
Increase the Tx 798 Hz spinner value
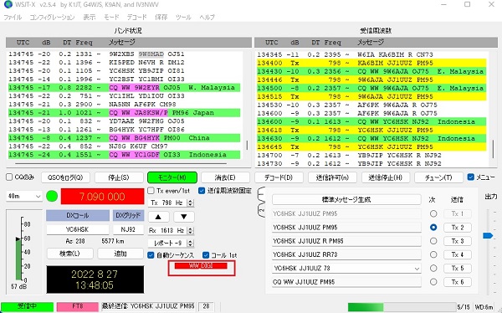pos(191,201)
